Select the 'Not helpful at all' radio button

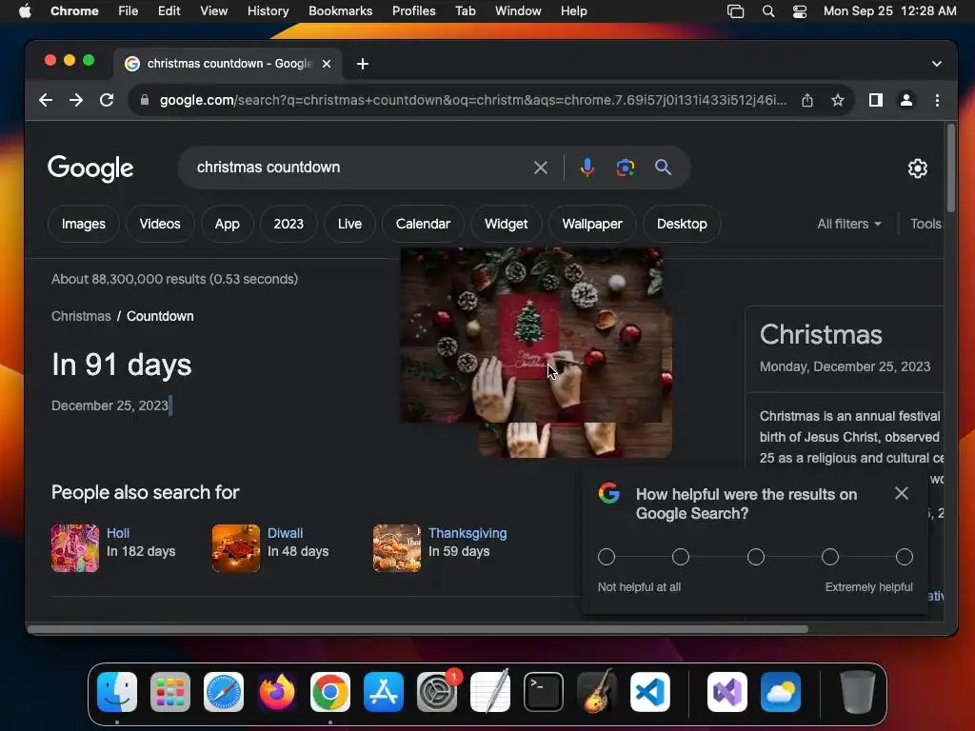tap(607, 557)
